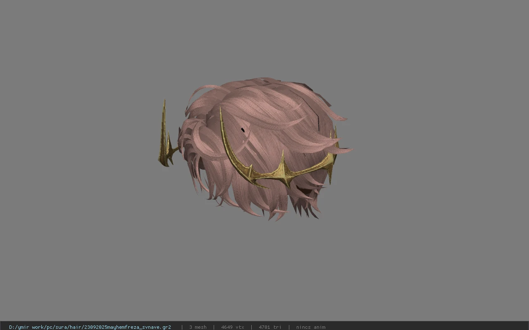Click the .gr2 file path in status bar

(90, 327)
